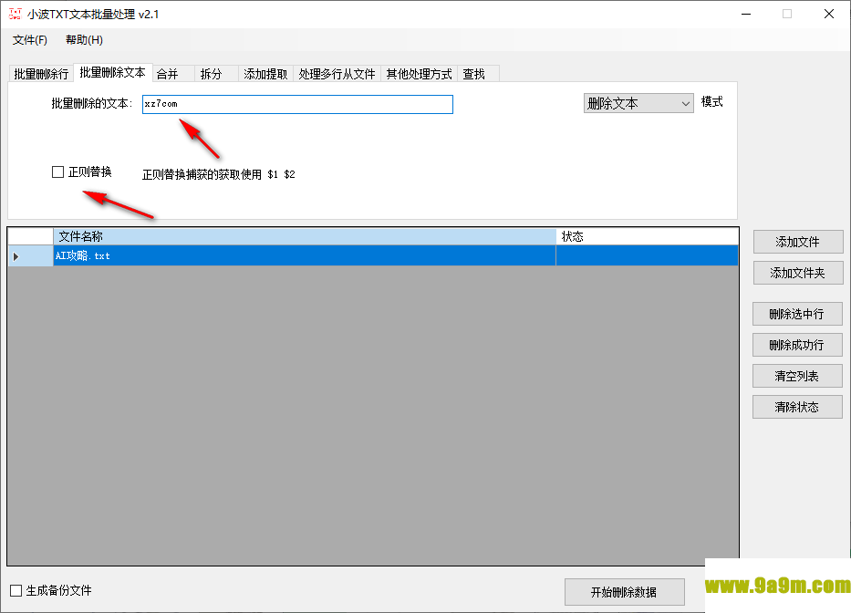This screenshot has width=851, height=613.
Task: Click the 删除选中行 button
Action: tap(797, 315)
